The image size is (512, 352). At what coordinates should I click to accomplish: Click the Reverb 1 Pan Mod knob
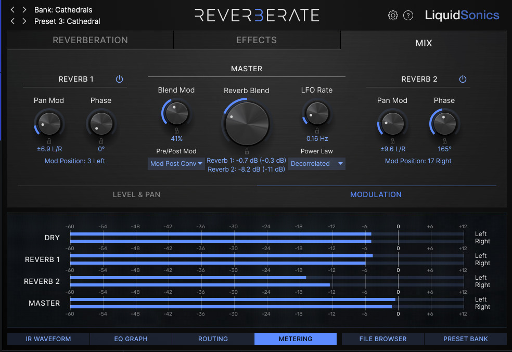pos(49,124)
